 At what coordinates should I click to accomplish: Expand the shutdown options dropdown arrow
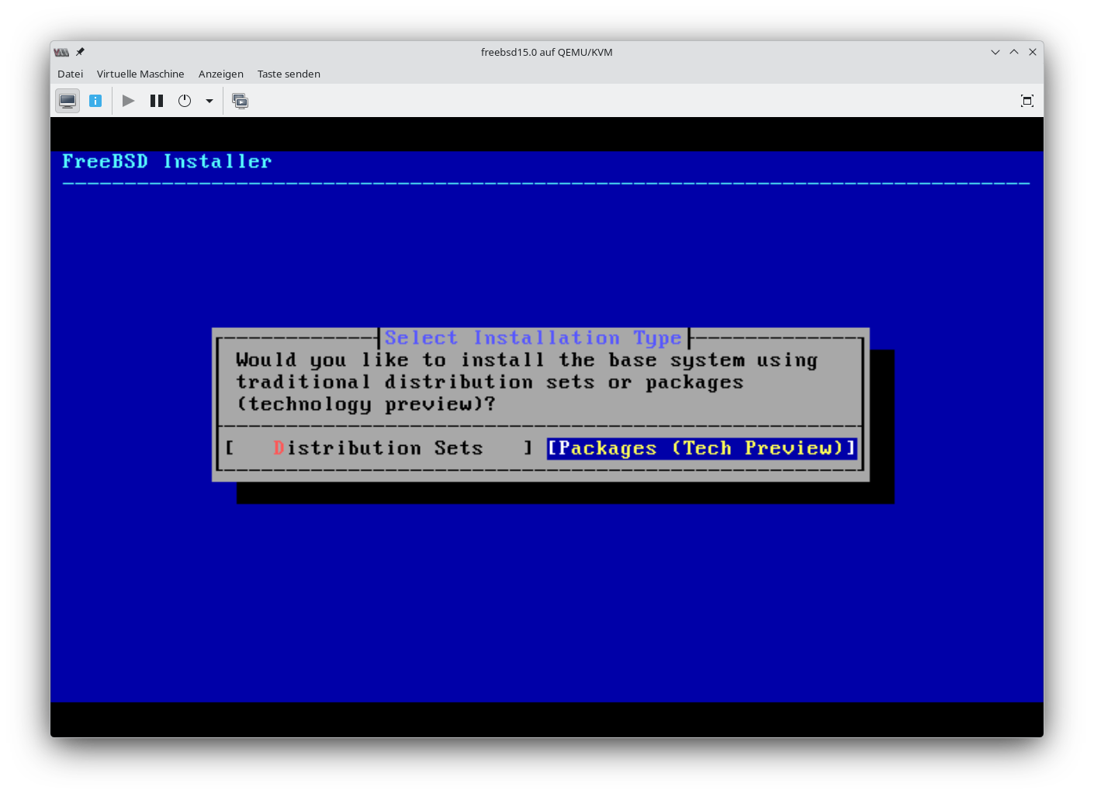[x=209, y=101]
